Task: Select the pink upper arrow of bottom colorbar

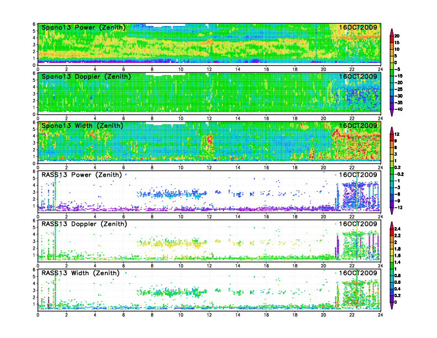Action: pyautogui.click(x=392, y=225)
